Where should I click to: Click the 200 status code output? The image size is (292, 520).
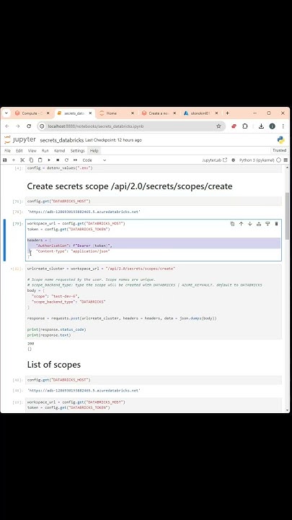point(30,344)
